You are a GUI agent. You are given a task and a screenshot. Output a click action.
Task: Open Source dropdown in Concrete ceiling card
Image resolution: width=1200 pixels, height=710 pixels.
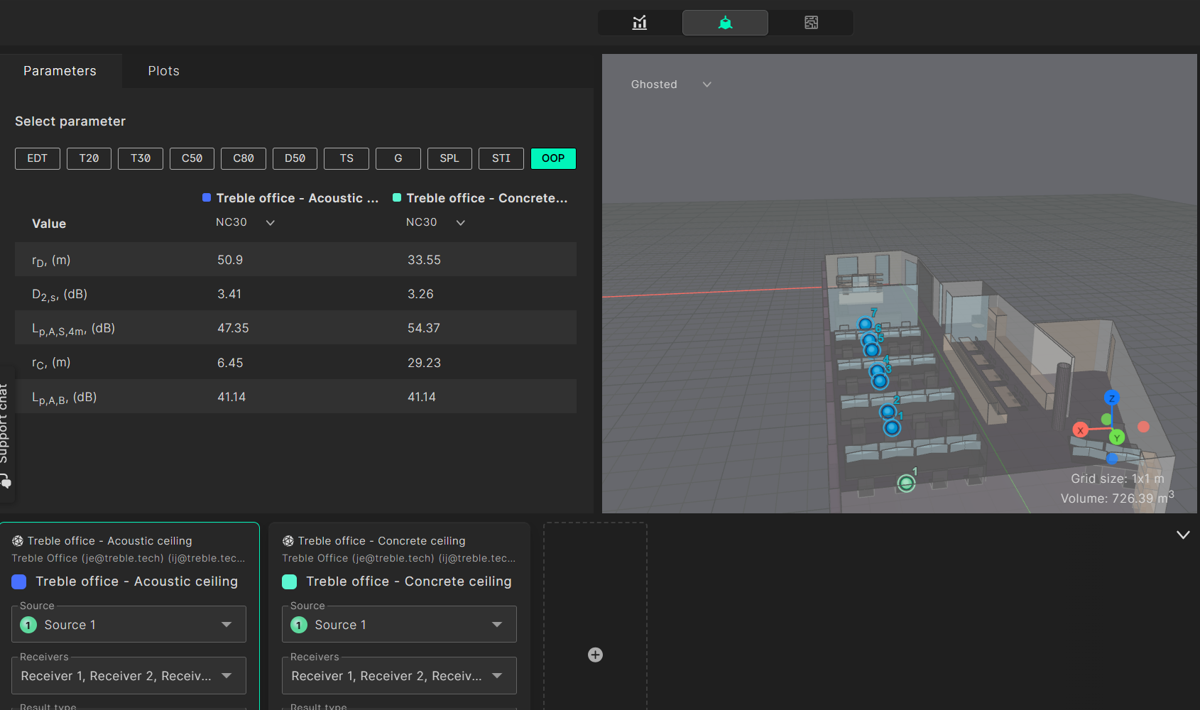(399, 625)
